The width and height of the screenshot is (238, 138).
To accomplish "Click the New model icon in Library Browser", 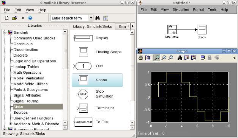I will pyautogui.click(x=7, y=18).
